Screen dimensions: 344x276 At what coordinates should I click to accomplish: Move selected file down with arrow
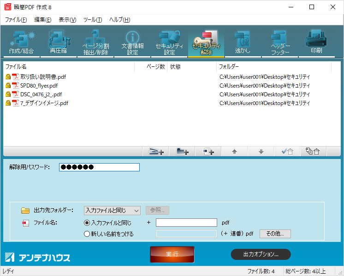[261, 152]
